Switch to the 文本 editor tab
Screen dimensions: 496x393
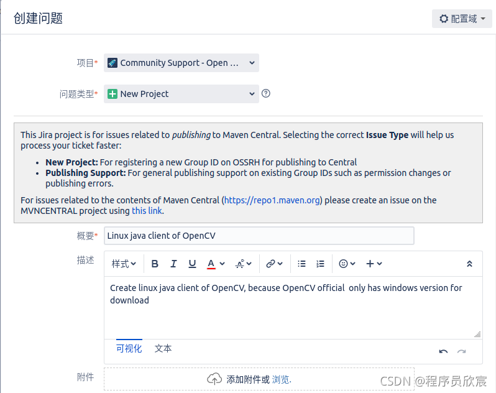point(163,349)
